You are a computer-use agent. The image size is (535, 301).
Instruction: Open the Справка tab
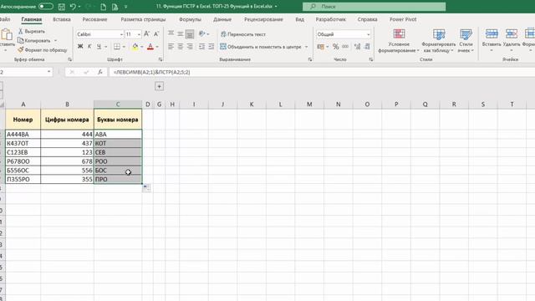coord(368,19)
